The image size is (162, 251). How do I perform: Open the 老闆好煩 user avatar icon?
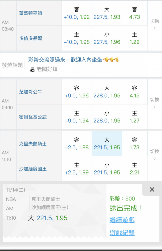[x=32, y=69]
